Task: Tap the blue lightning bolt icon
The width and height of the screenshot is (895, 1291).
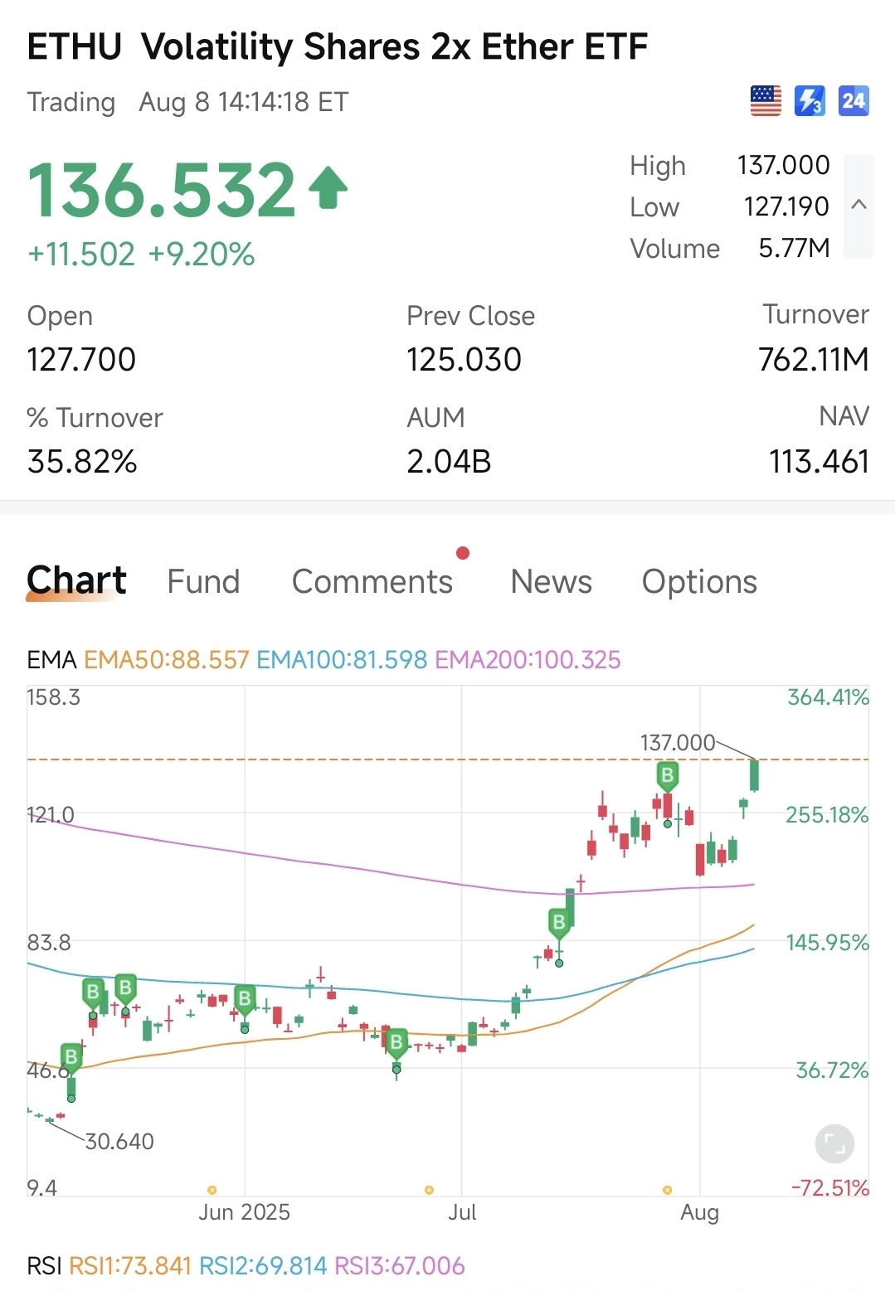Action: click(x=810, y=101)
